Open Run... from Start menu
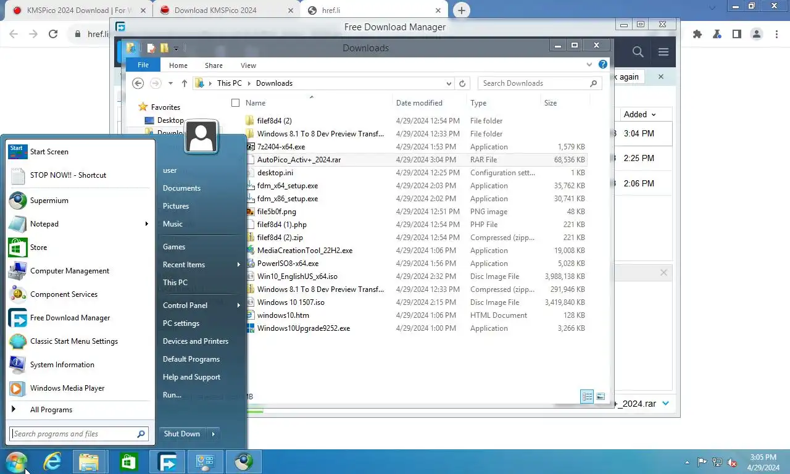 click(x=172, y=395)
